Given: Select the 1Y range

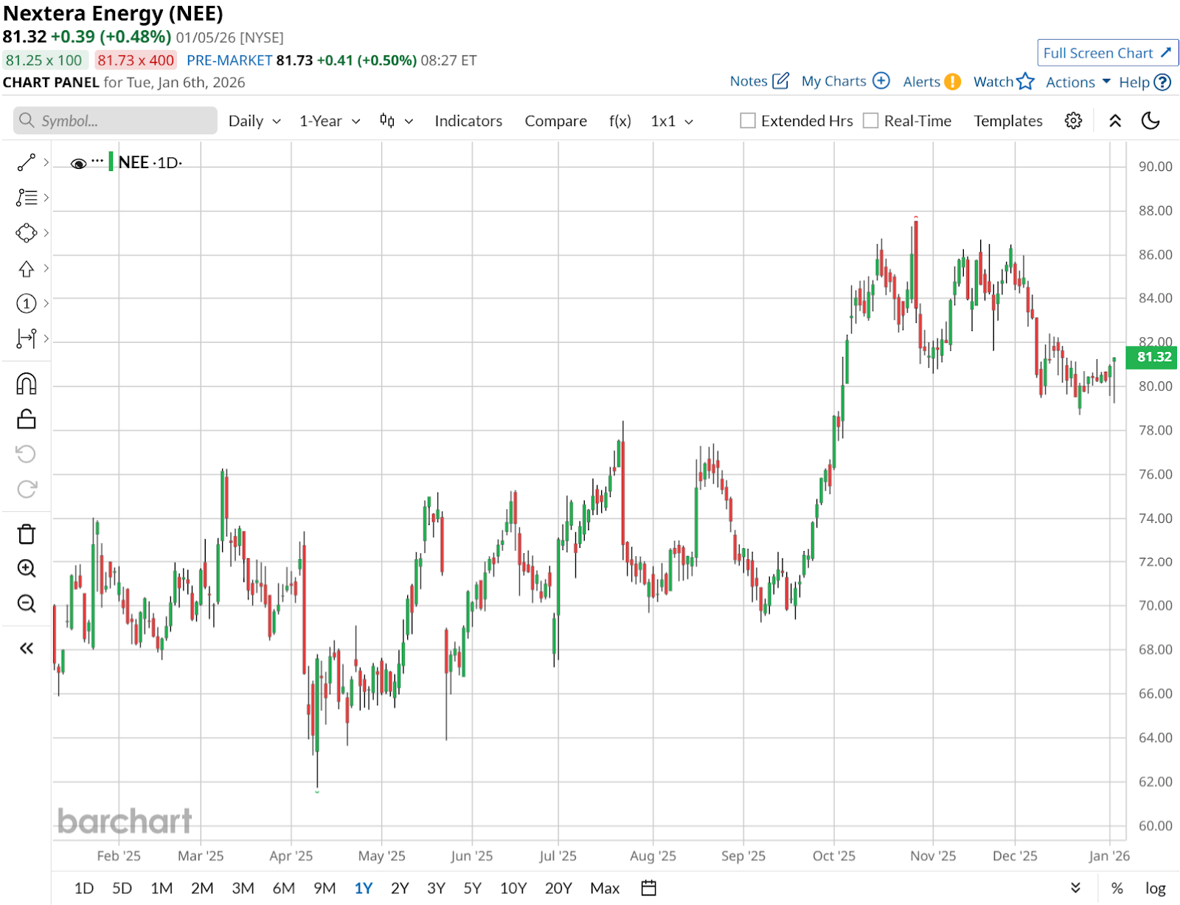Looking at the screenshot, I should click(364, 888).
